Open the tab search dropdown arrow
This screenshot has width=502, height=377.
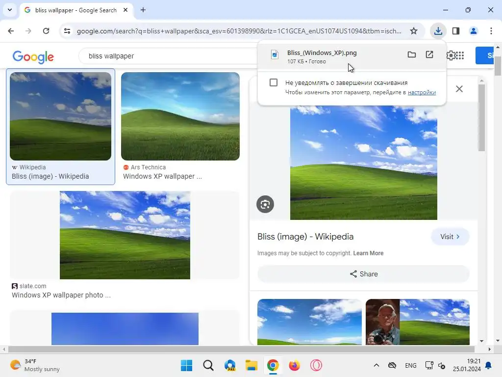[x=10, y=10]
